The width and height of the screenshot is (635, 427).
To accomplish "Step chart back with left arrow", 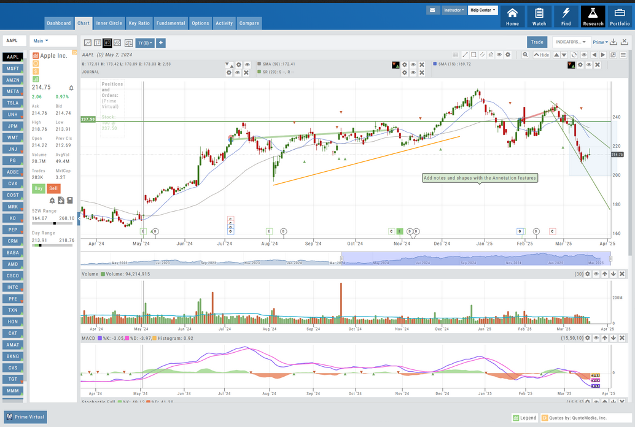I will pos(594,55).
